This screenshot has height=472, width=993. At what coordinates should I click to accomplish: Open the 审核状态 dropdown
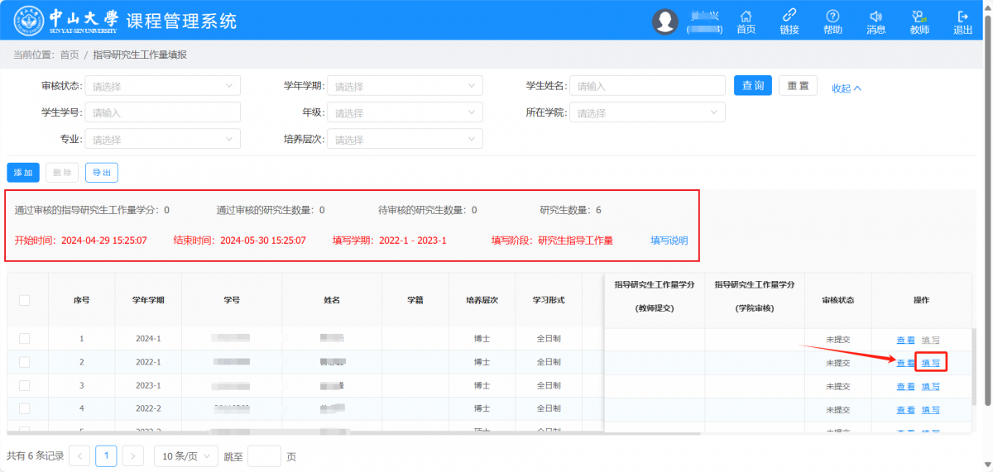(163, 86)
